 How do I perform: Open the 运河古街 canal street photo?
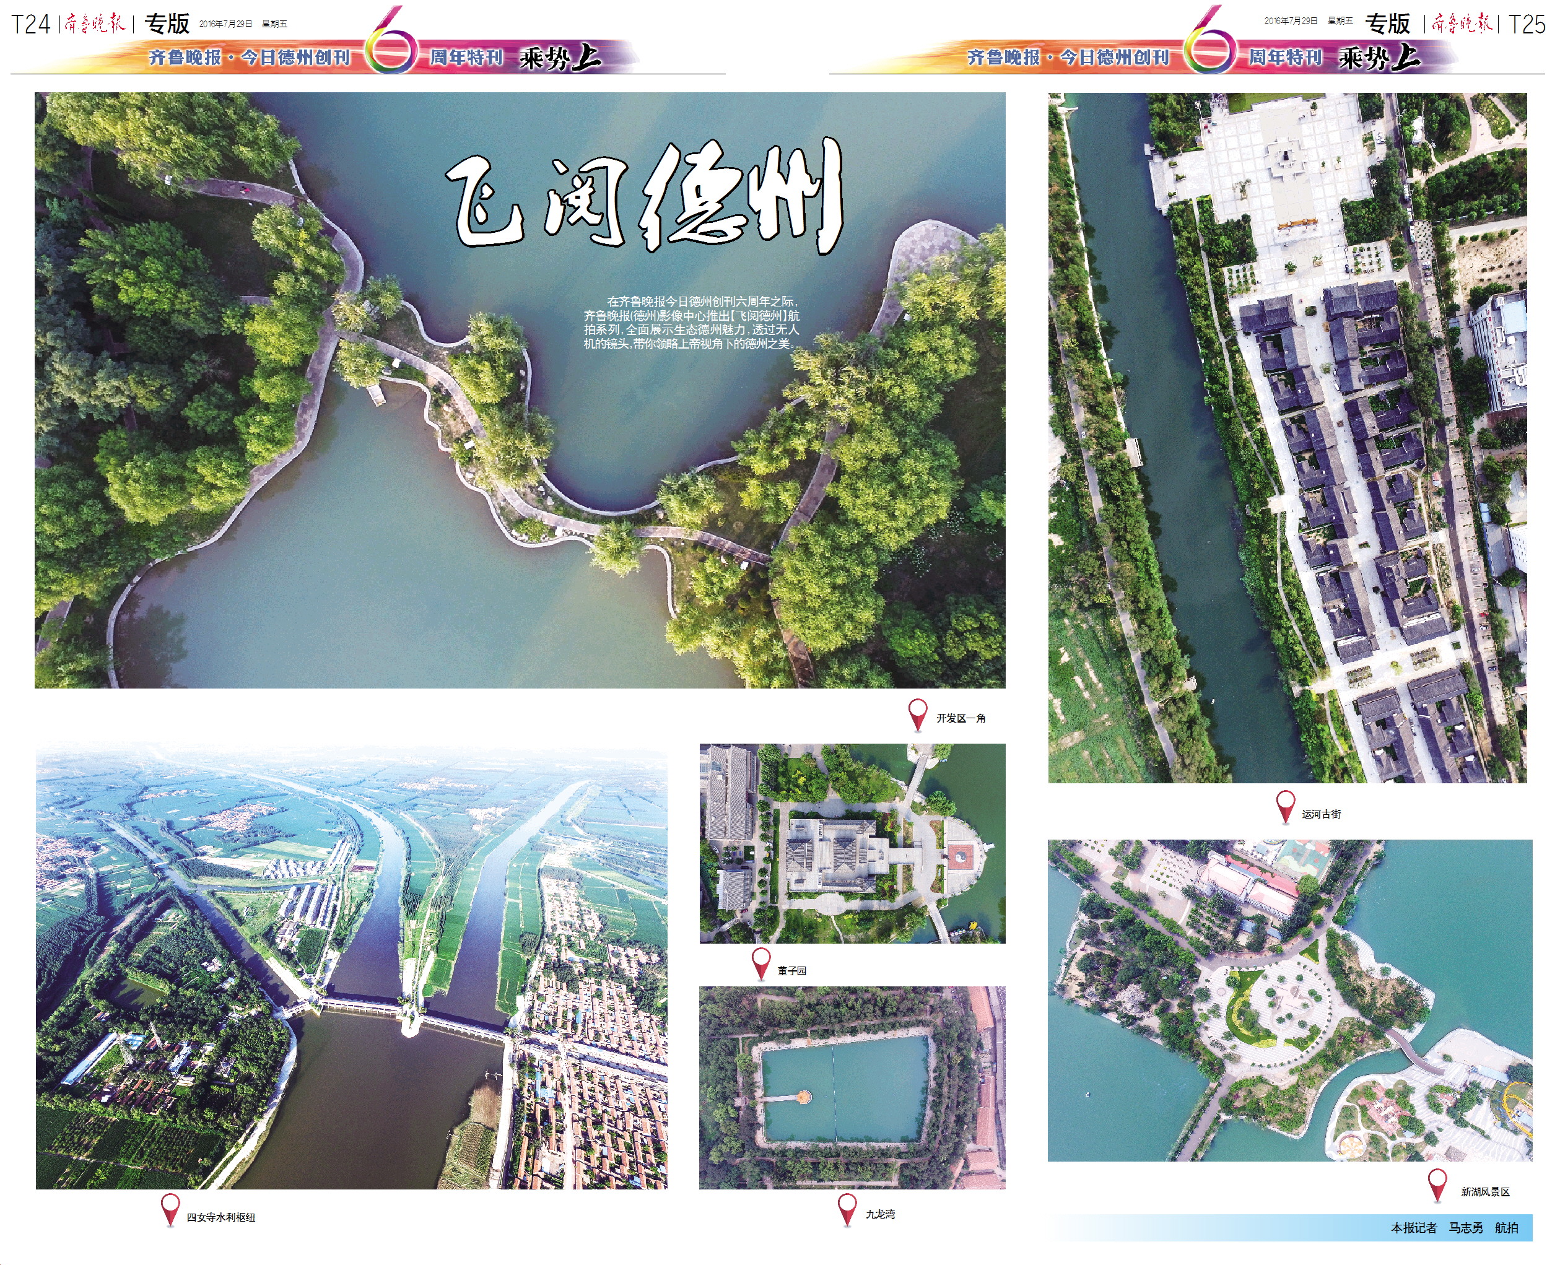coord(1287,437)
